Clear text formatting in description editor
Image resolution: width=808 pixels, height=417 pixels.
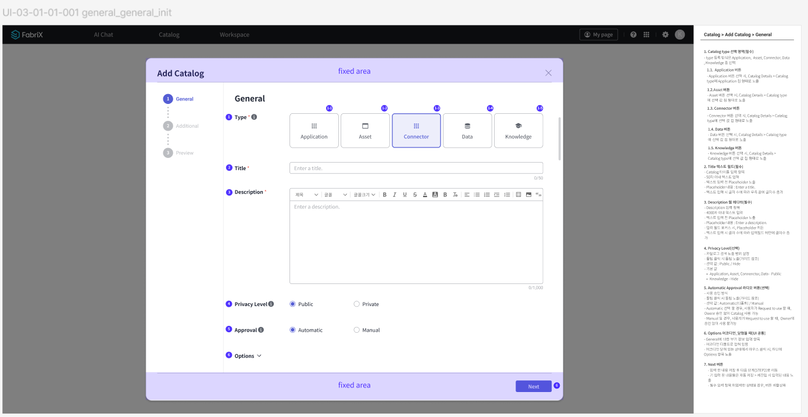(x=455, y=195)
